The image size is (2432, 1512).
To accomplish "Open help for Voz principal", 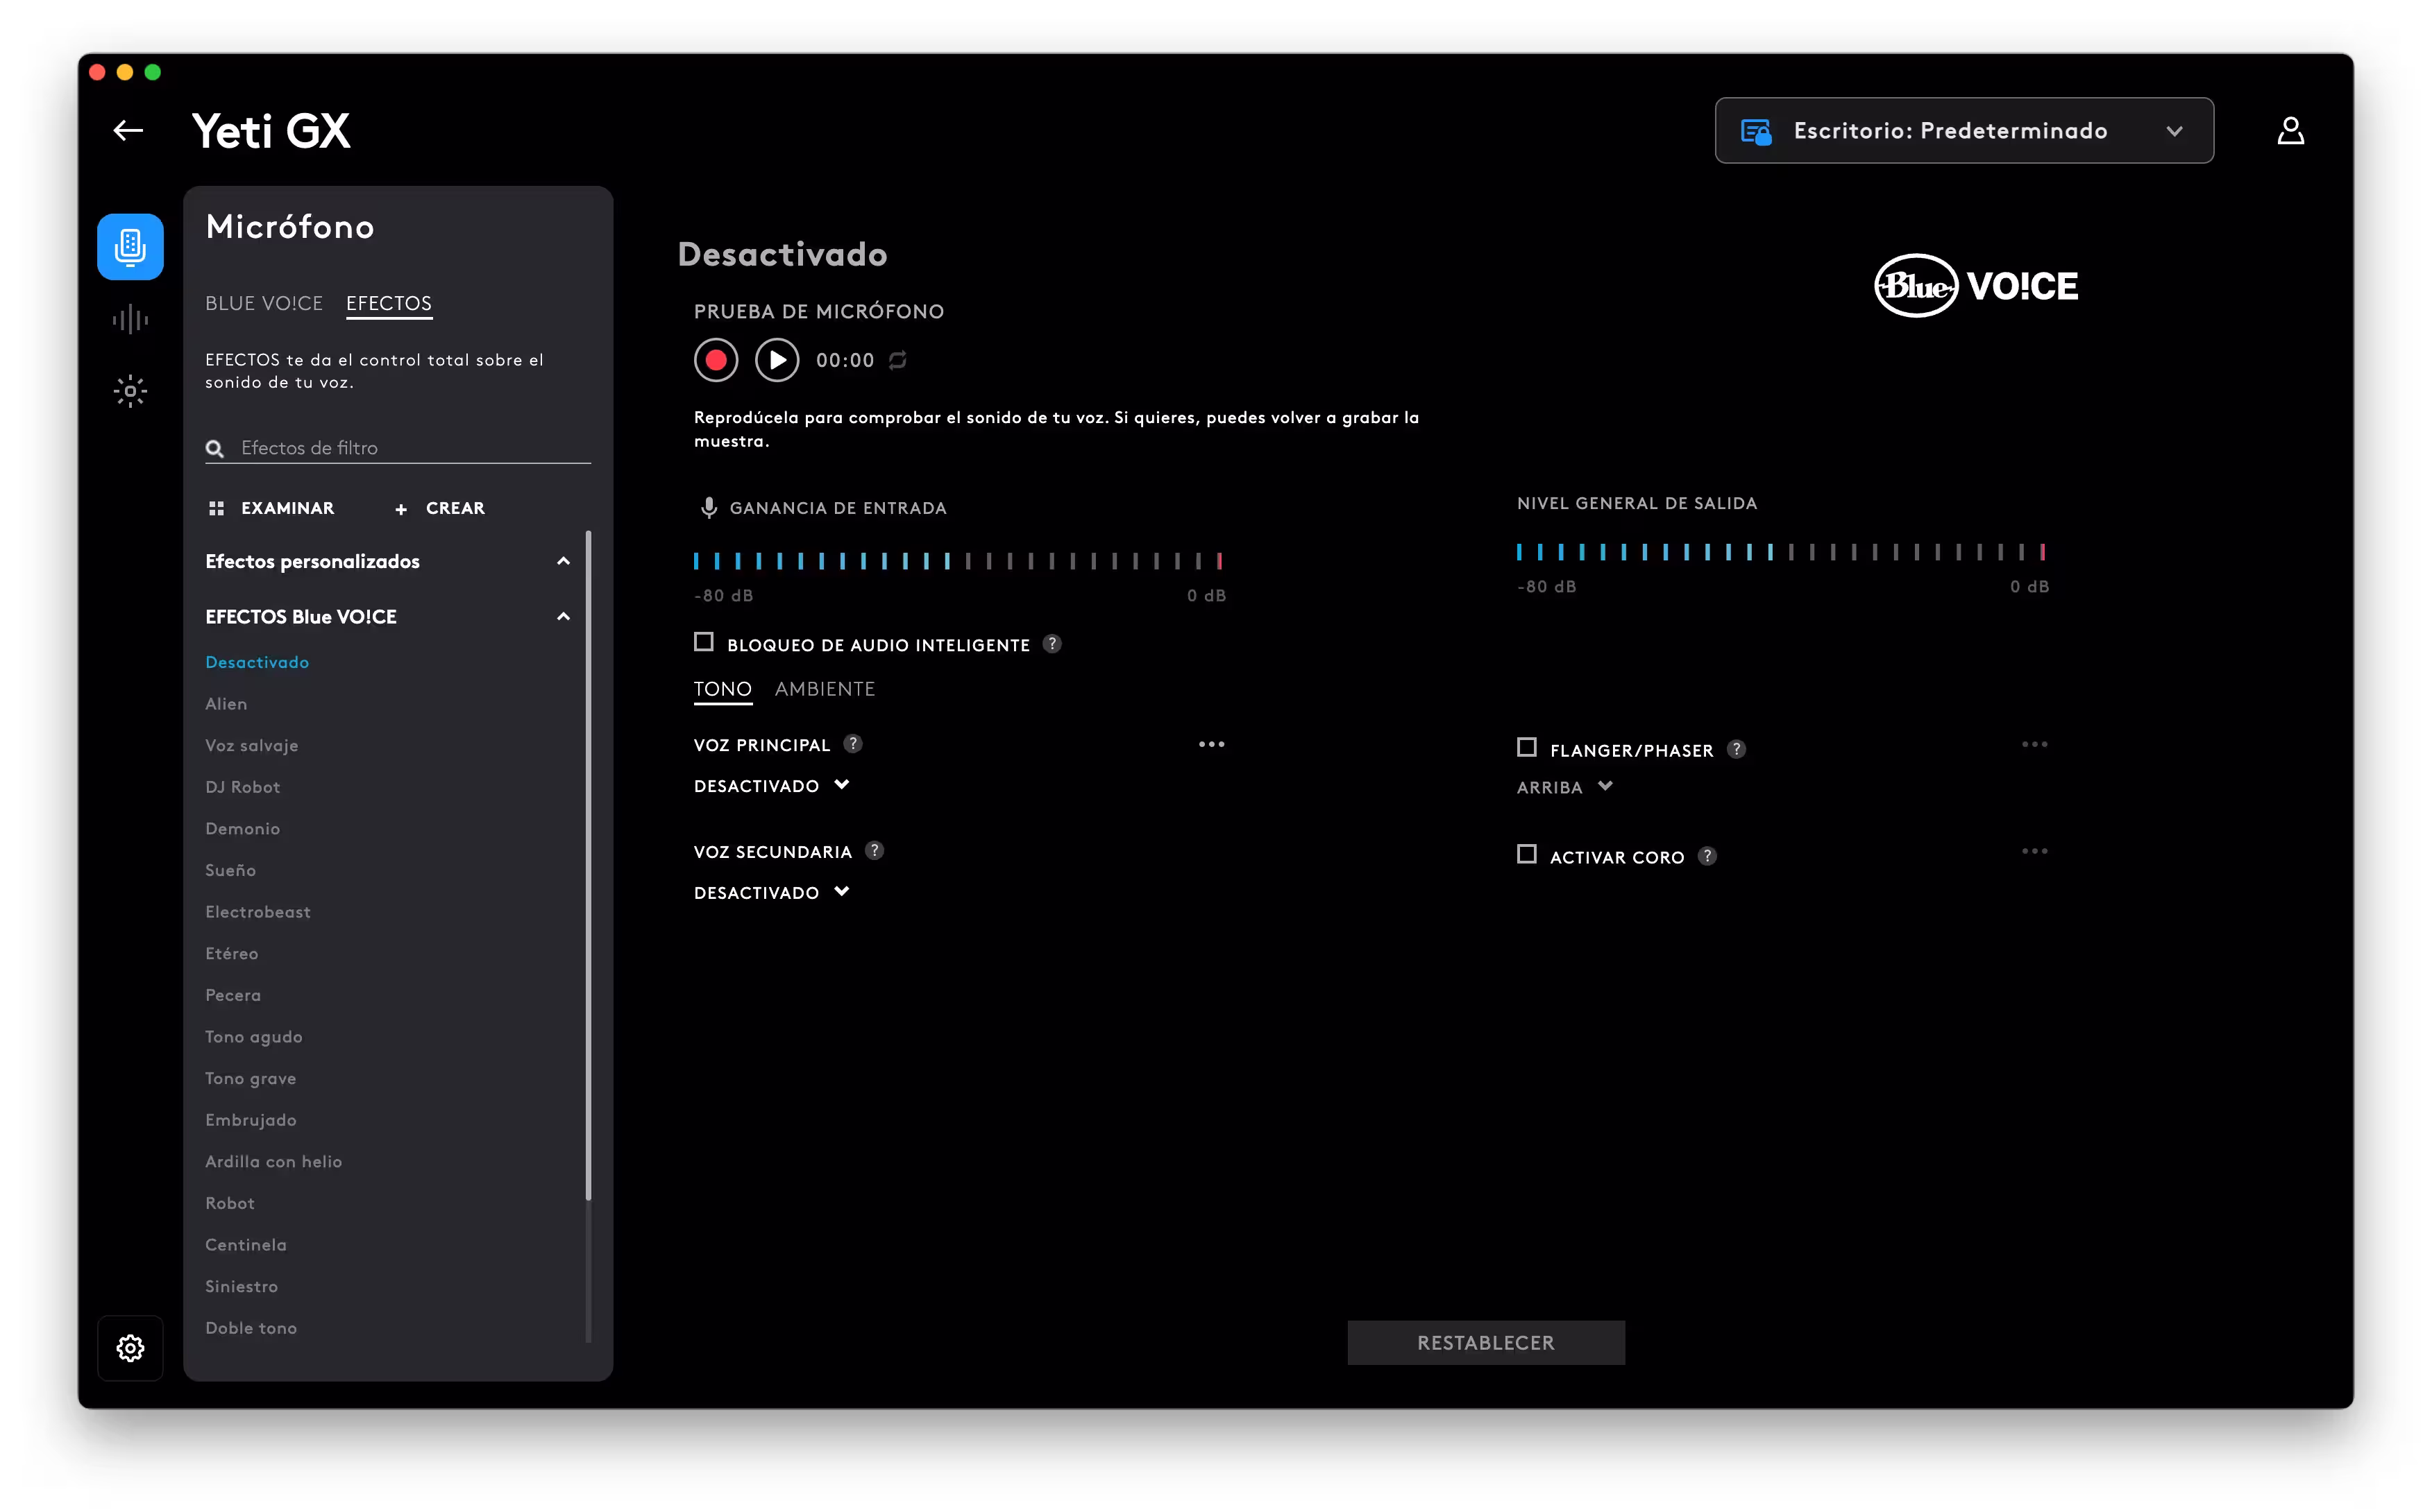I will [852, 744].
